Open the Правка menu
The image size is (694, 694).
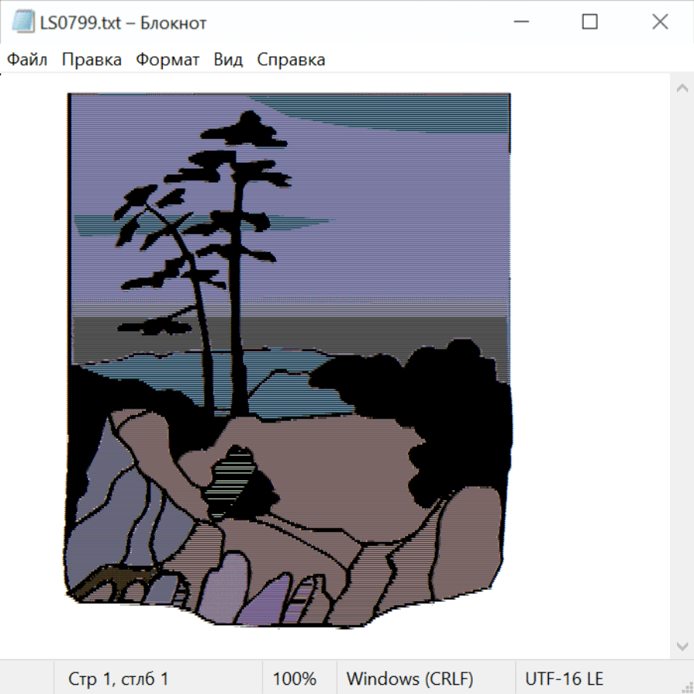[x=92, y=59]
